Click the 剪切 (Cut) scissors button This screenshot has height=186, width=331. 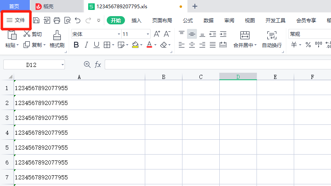click(32, 34)
